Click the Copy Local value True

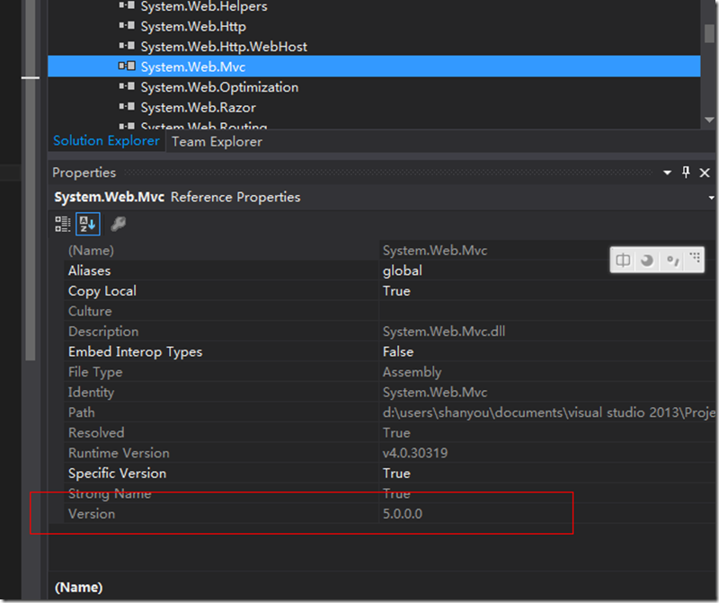(396, 291)
